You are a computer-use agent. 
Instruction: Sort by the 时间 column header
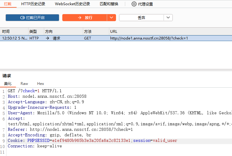[6, 31]
